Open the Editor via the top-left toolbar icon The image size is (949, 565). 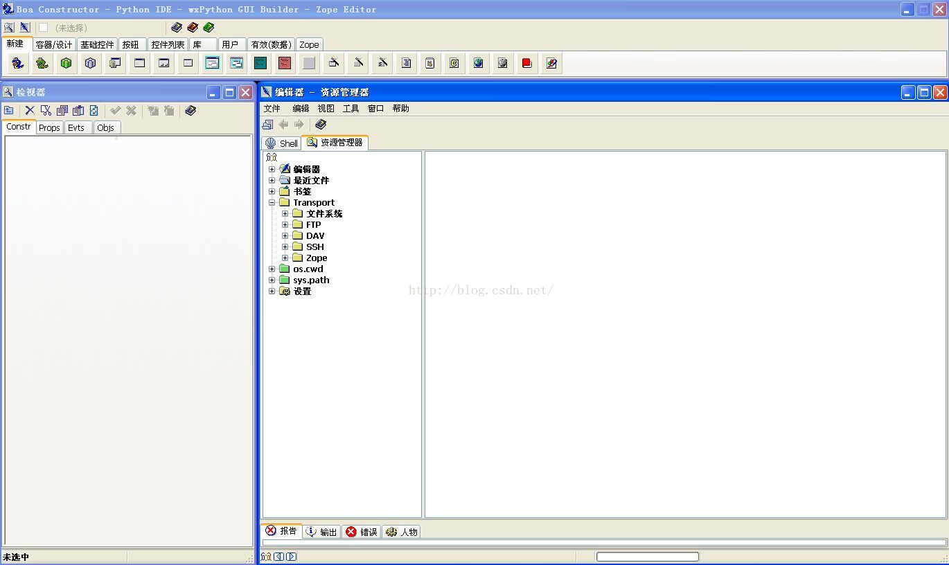point(25,28)
